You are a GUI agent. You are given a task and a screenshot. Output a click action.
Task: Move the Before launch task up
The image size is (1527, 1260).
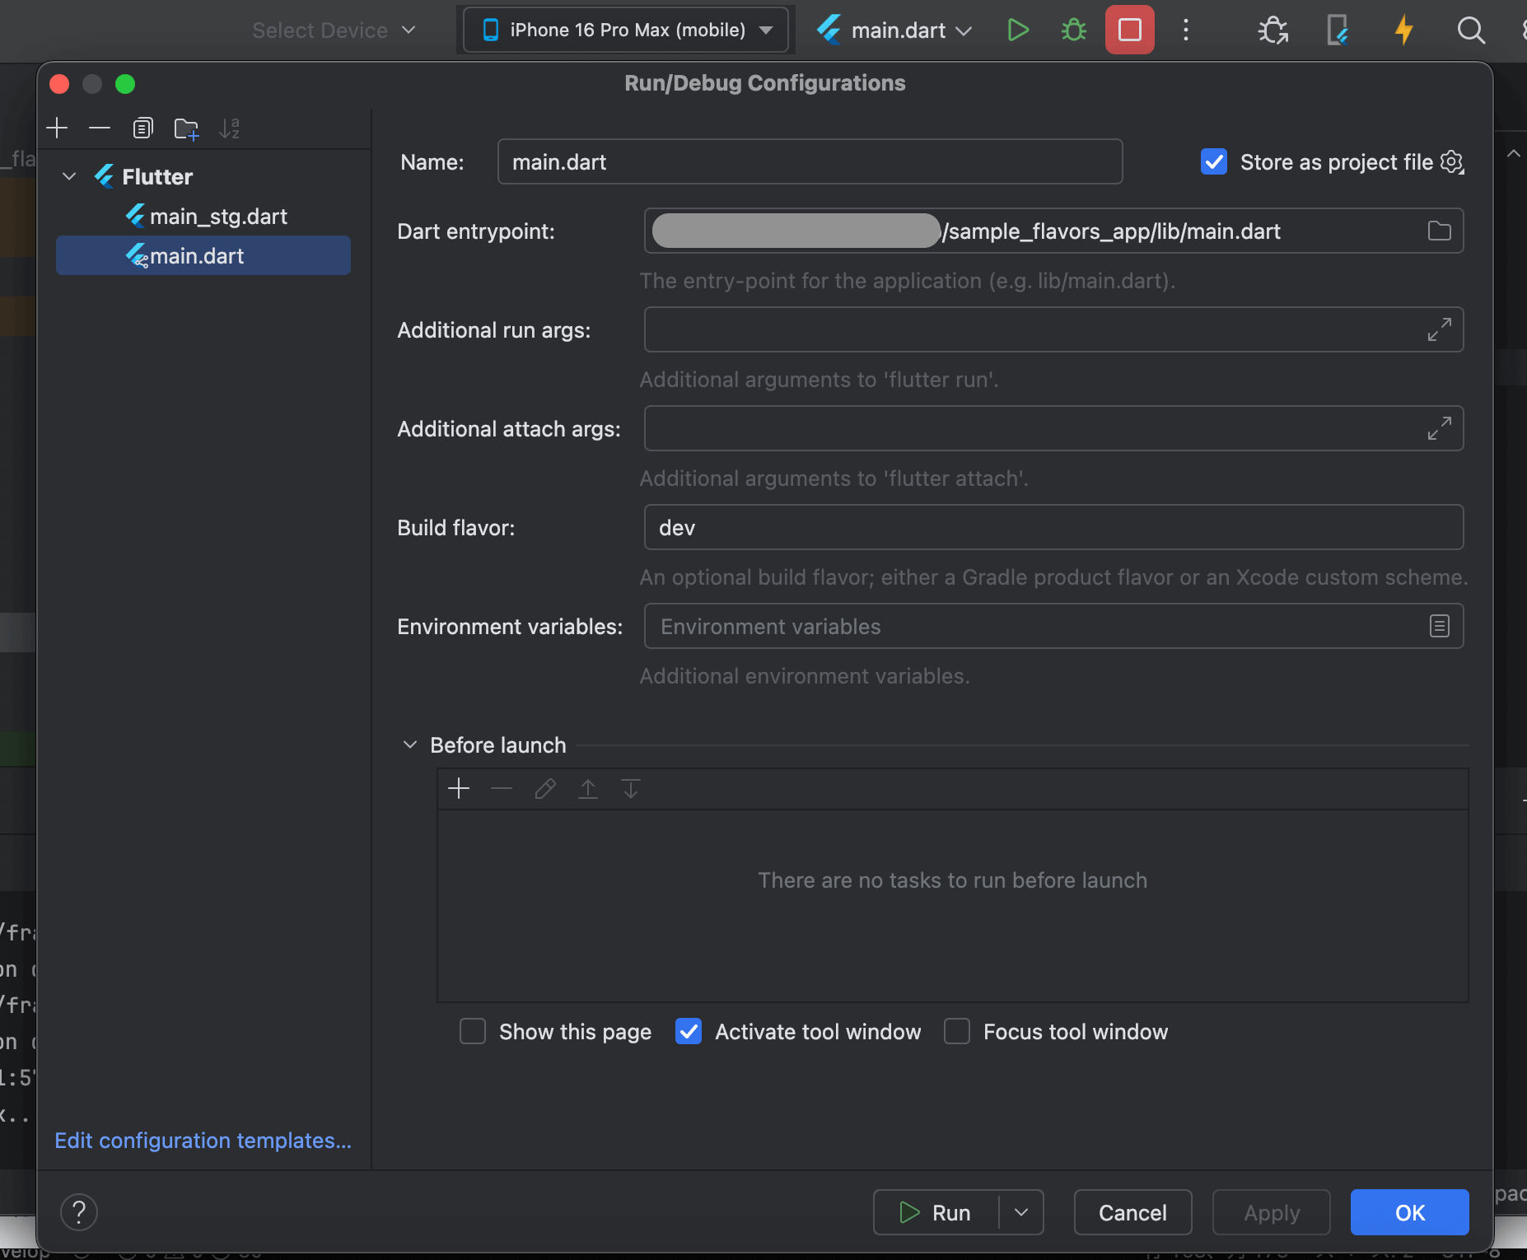588,789
